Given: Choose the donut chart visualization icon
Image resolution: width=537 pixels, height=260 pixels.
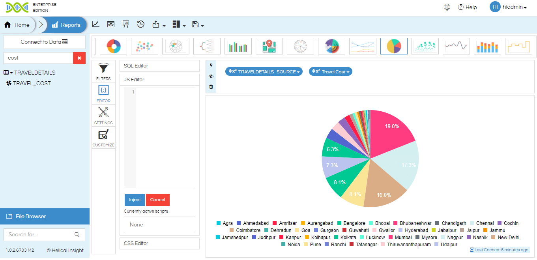Looking at the screenshot, I should (x=113, y=46).
